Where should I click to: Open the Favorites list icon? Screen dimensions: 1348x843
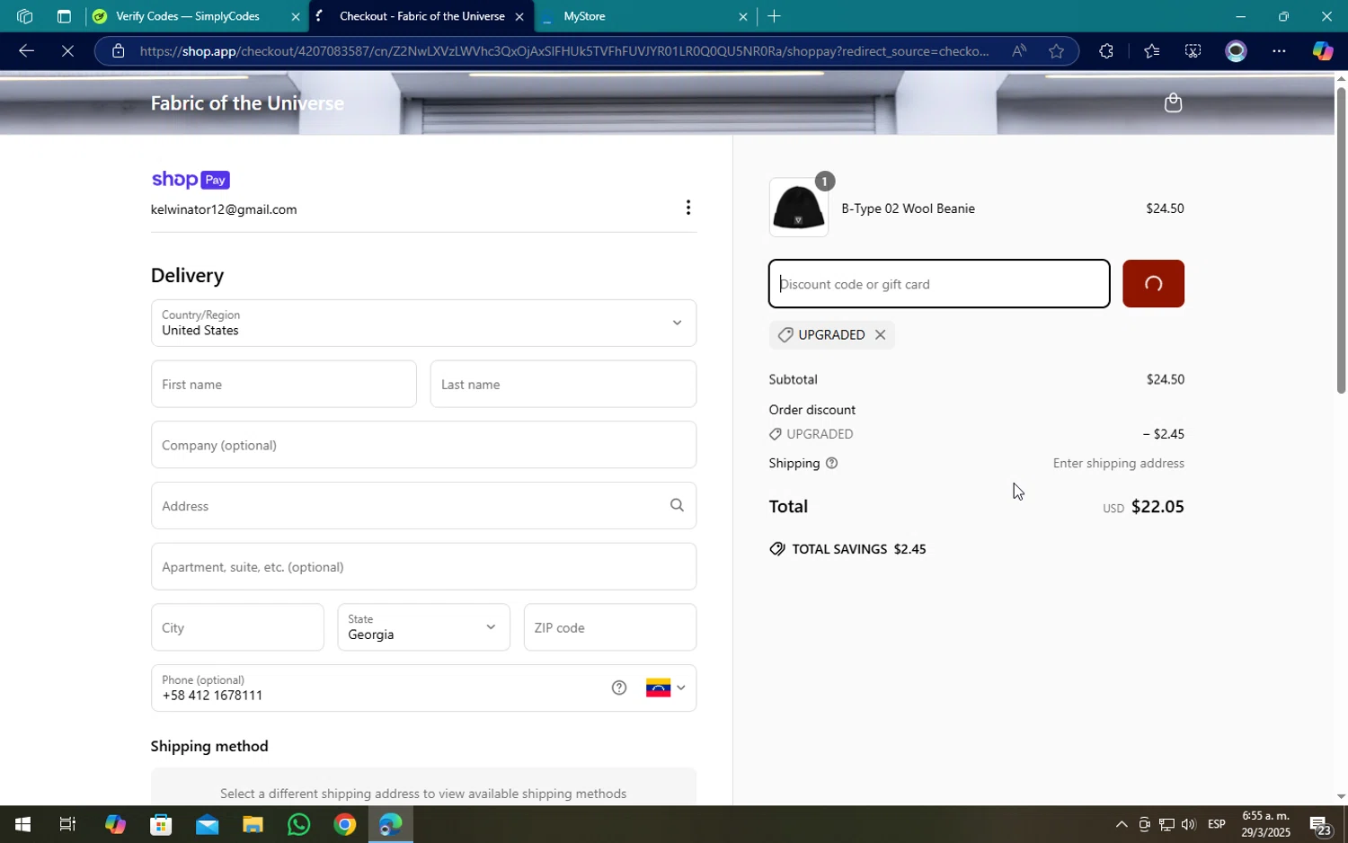pos(1151,51)
